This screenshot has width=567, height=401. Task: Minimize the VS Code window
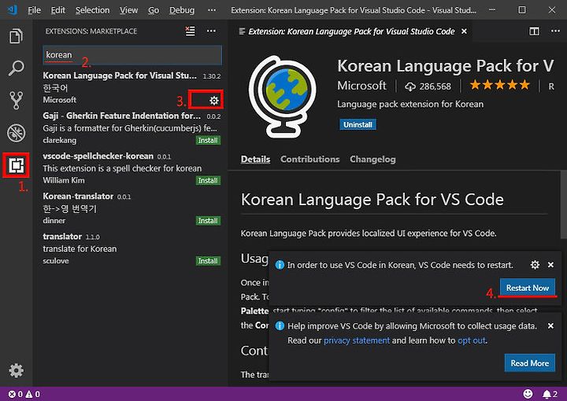pos(492,9)
